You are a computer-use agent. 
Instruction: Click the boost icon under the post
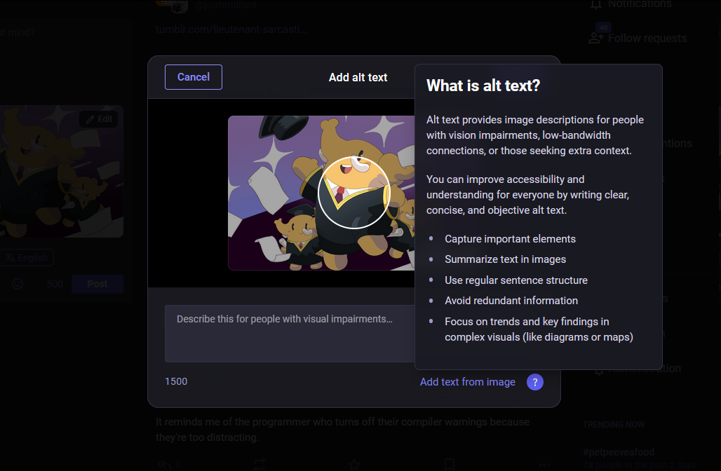click(x=260, y=464)
